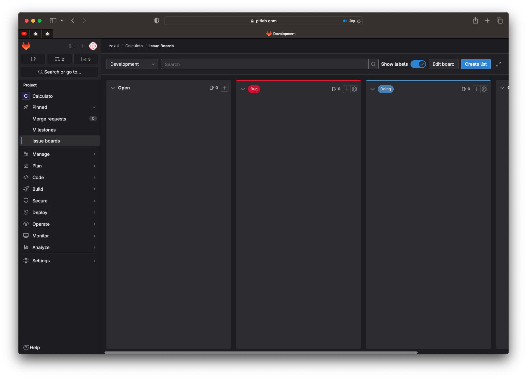Open the to-do items counter
Screen dimensions: 527x378
(x=86, y=59)
